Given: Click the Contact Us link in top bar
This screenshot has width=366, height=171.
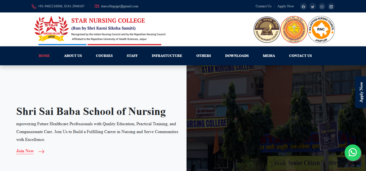Looking at the screenshot, I should [263, 6].
